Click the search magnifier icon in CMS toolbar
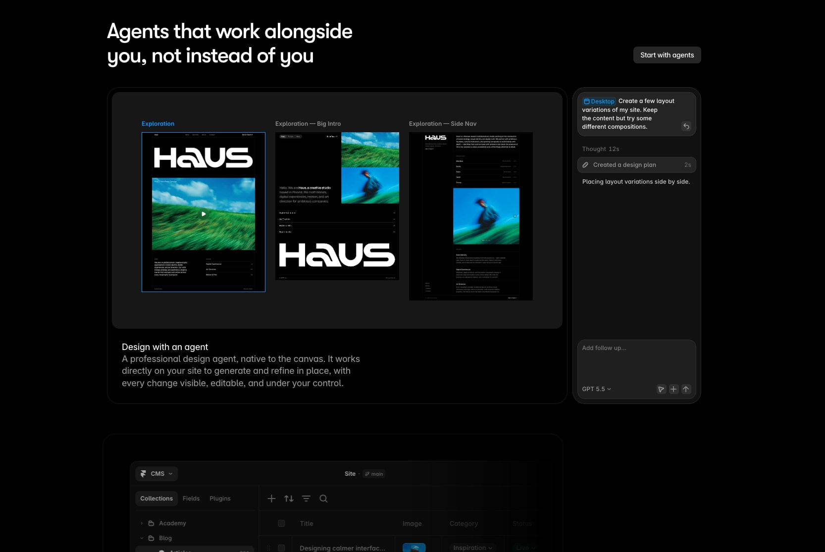The width and height of the screenshot is (825, 552). pyautogui.click(x=323, y=499)
